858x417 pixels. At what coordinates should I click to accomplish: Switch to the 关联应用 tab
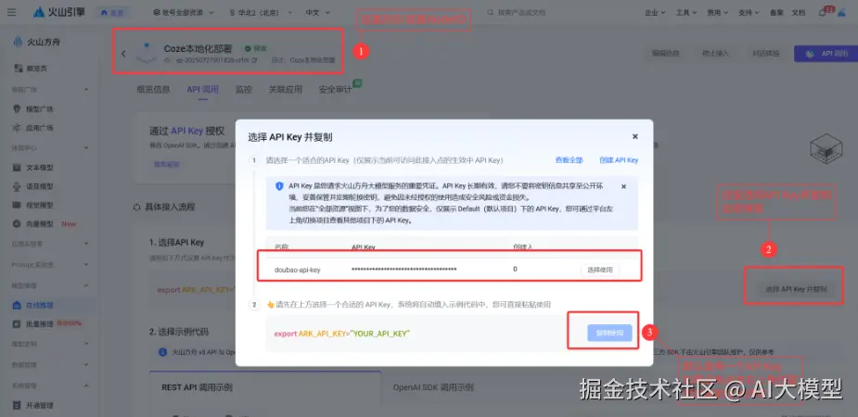pos(285,89)
